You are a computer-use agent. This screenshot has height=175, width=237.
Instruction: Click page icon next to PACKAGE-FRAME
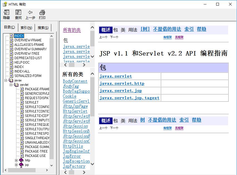[x=22, y=89]
